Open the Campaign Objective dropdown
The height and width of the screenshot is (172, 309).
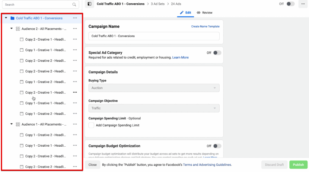(x=154, y=108)
